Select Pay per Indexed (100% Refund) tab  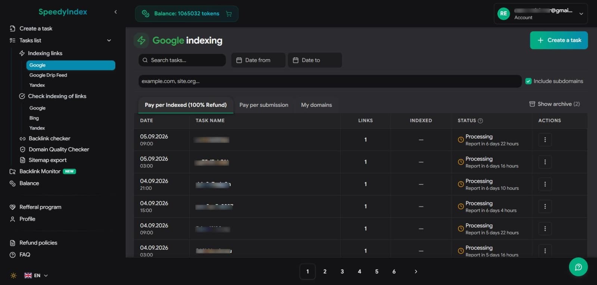(186, 105)
